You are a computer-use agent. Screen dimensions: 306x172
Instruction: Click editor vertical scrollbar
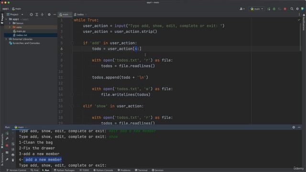click(300, 37)
